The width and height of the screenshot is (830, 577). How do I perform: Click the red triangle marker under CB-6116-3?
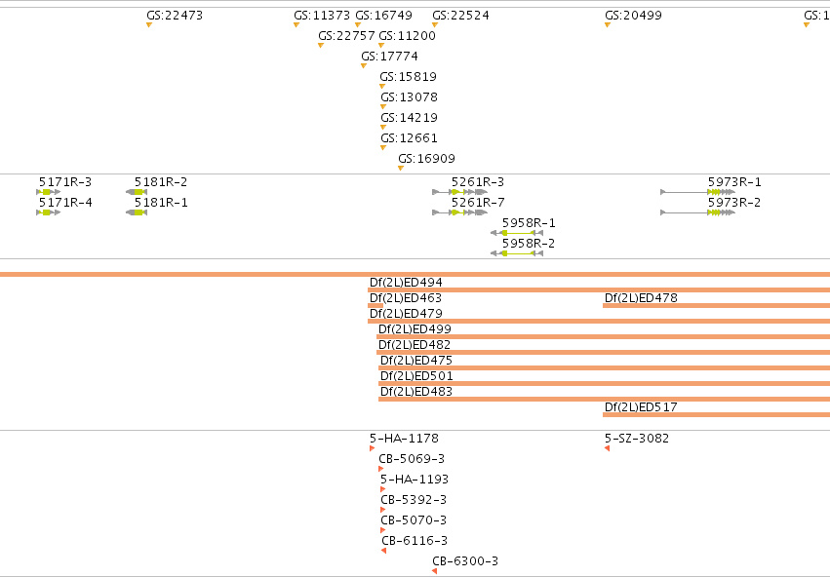(383, 551)
